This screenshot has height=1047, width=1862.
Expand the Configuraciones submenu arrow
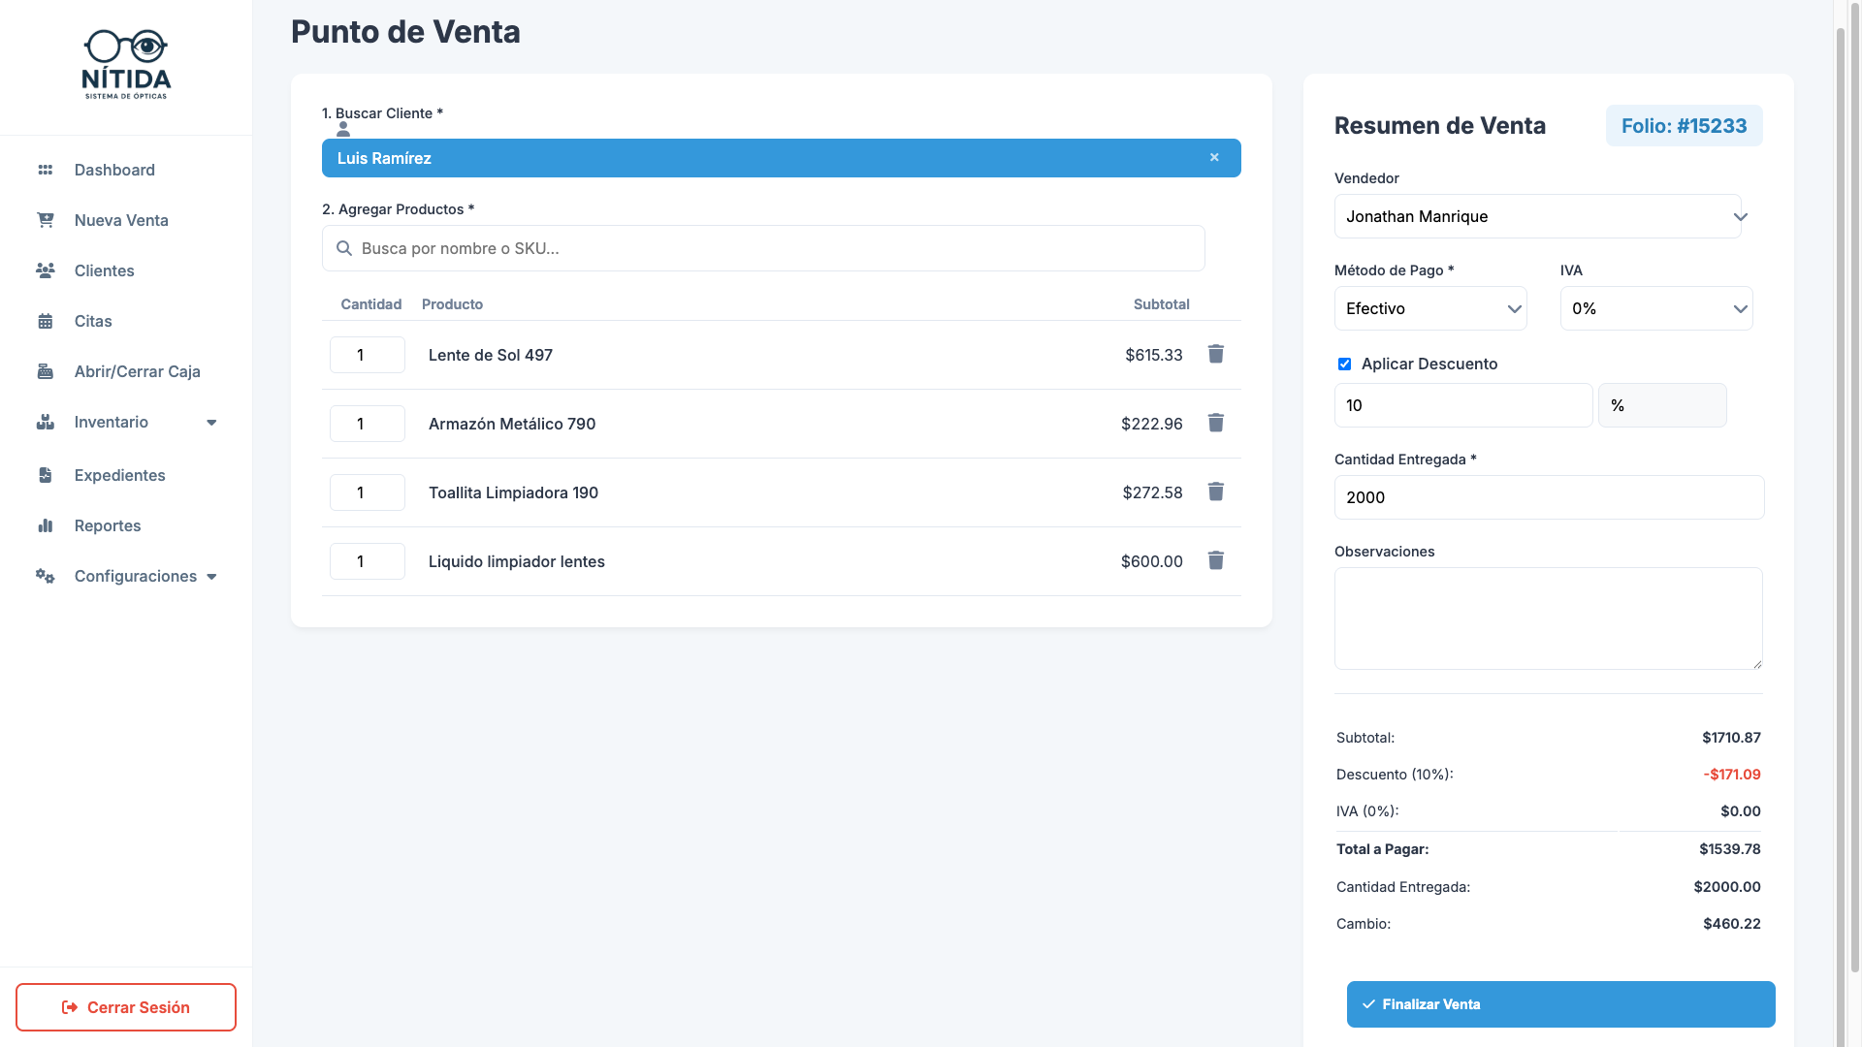click(x=211, y=577)
